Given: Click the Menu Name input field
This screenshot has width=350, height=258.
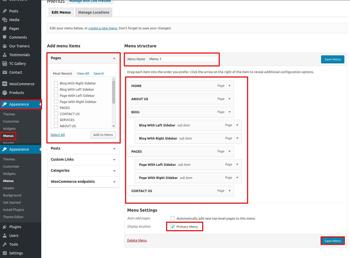Looking at the screenshot, I should coord(183,59).
